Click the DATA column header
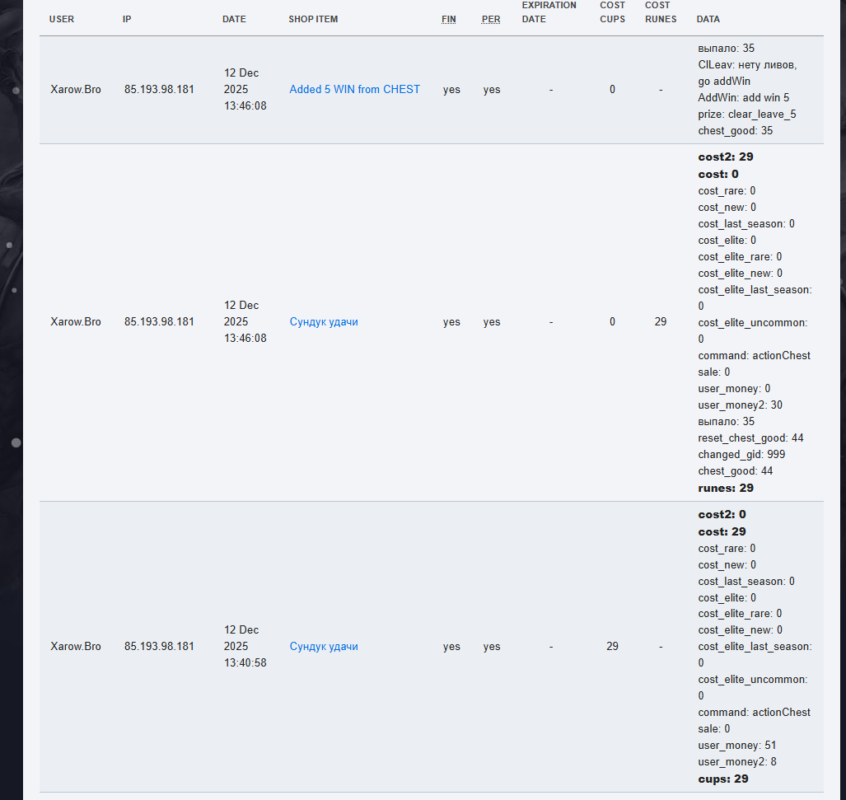846x800 pixels. (708, 19)
